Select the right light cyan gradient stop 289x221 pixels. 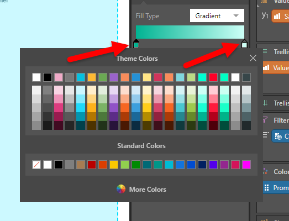tap(244, 44)
